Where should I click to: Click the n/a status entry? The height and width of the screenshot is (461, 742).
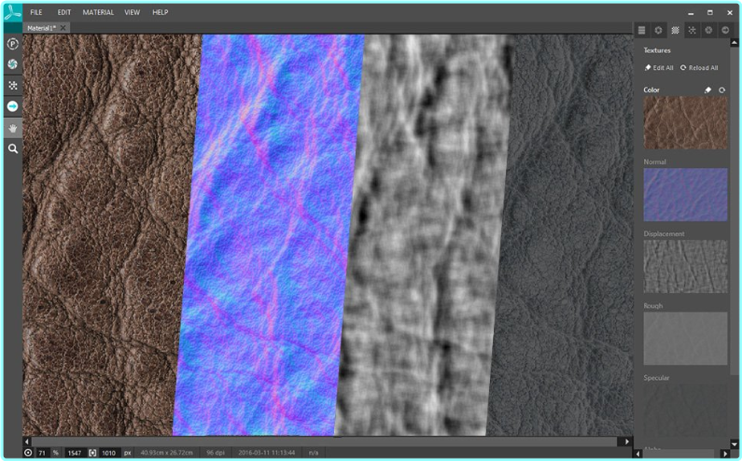314,453
